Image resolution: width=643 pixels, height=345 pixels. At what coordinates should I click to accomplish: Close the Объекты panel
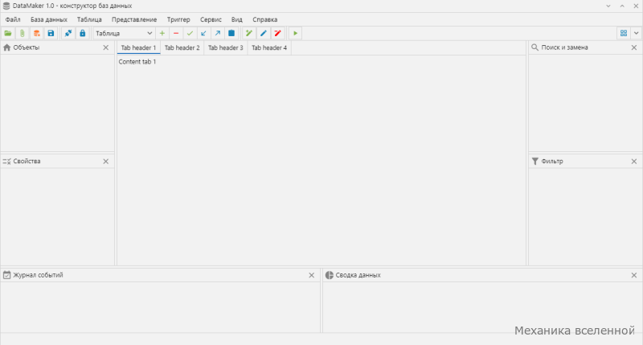pyautogui.click(x=106, y=47)
